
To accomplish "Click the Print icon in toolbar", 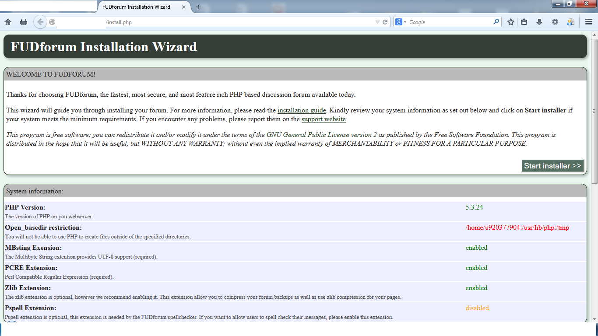I will tap(24, 22).
